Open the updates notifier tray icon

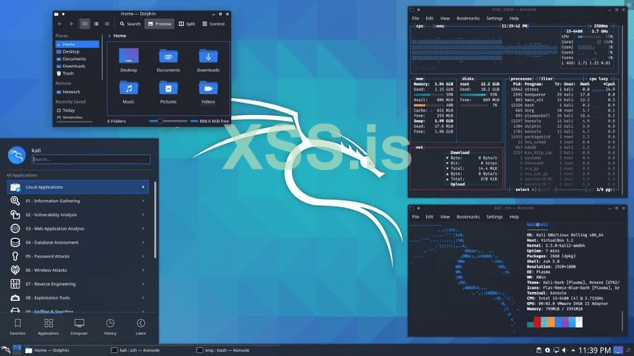point(548,350)
